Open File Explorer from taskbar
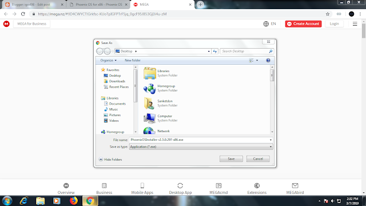Screen dimensions: 366x206 click(41, 201)
